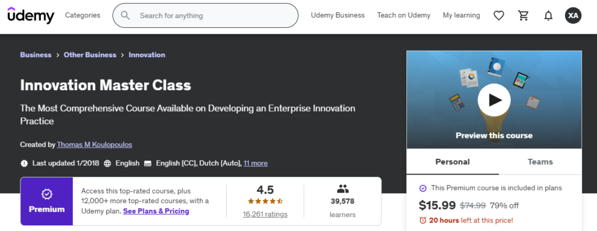597x231 pixels.
Task: Open My learning
Action: (462, 15)
